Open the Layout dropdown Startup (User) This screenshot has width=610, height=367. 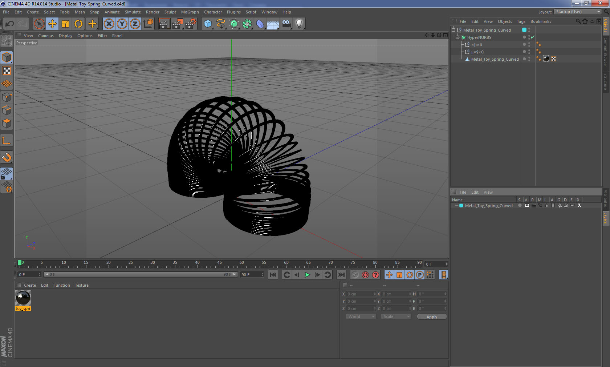[x=578, y=12]
